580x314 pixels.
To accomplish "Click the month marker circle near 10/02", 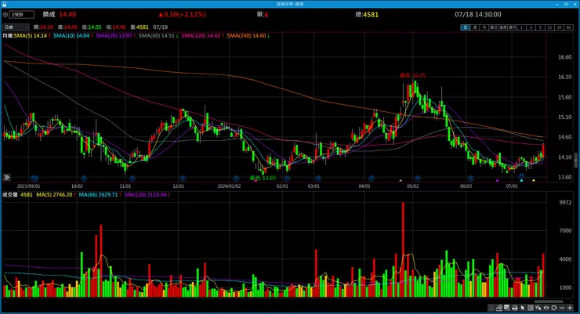I will [84, 178].
